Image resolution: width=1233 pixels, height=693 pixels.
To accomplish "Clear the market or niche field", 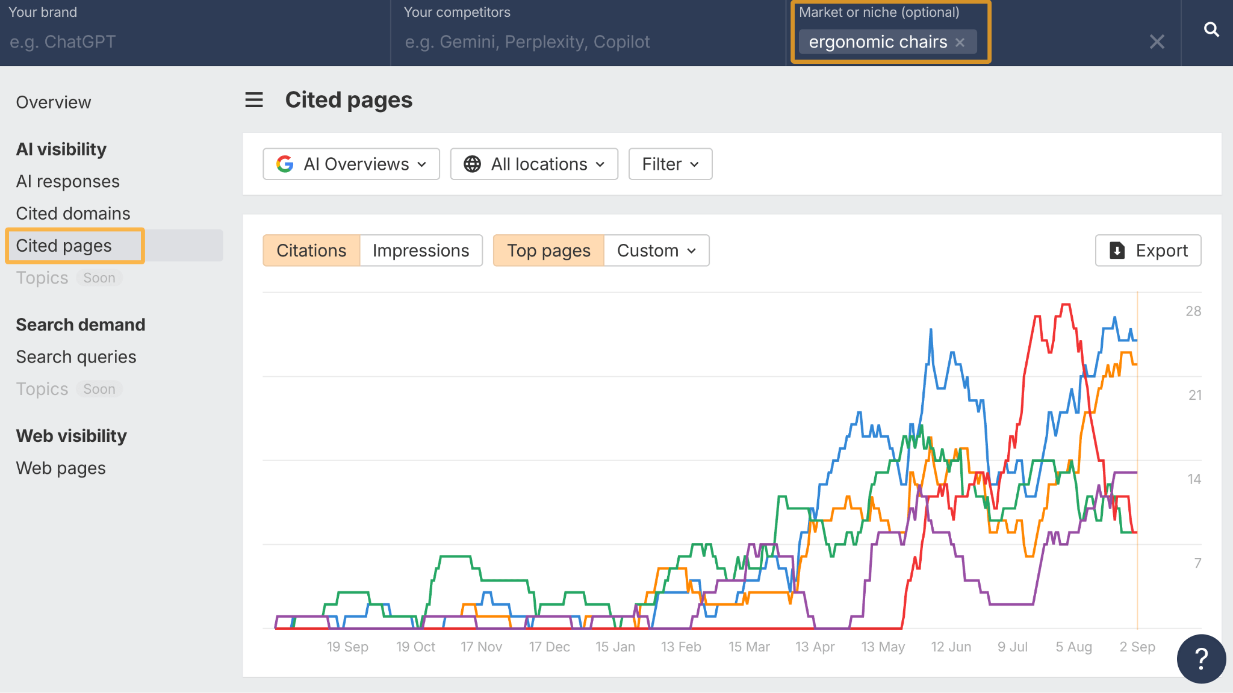I will pyautogui.click(x=1157, y=42).
